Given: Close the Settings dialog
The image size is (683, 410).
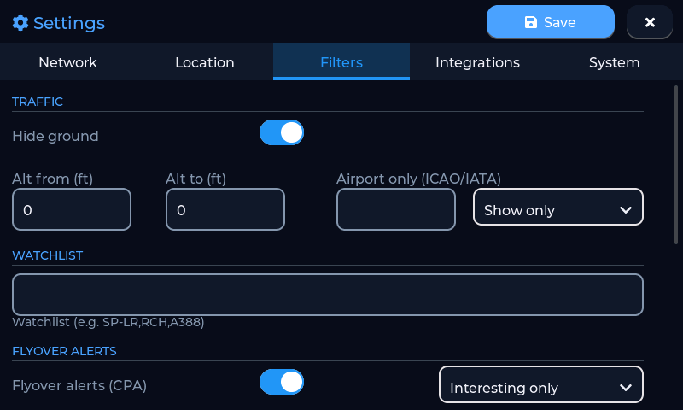Looking at the screenshot, I should [650, 22].
